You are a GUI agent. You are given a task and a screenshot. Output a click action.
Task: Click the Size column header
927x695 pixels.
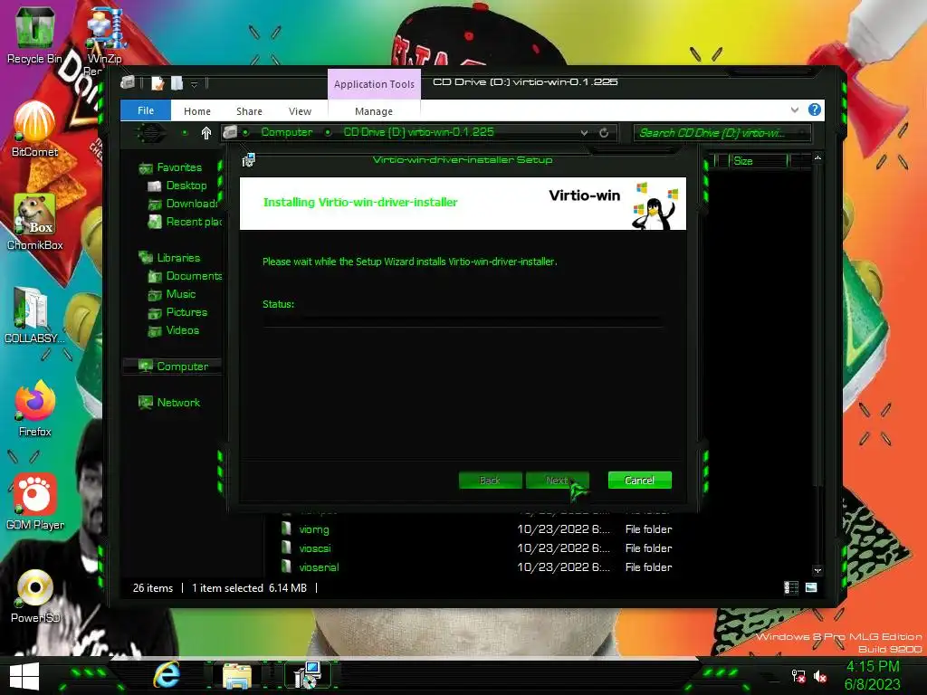(x=760, y=161)
